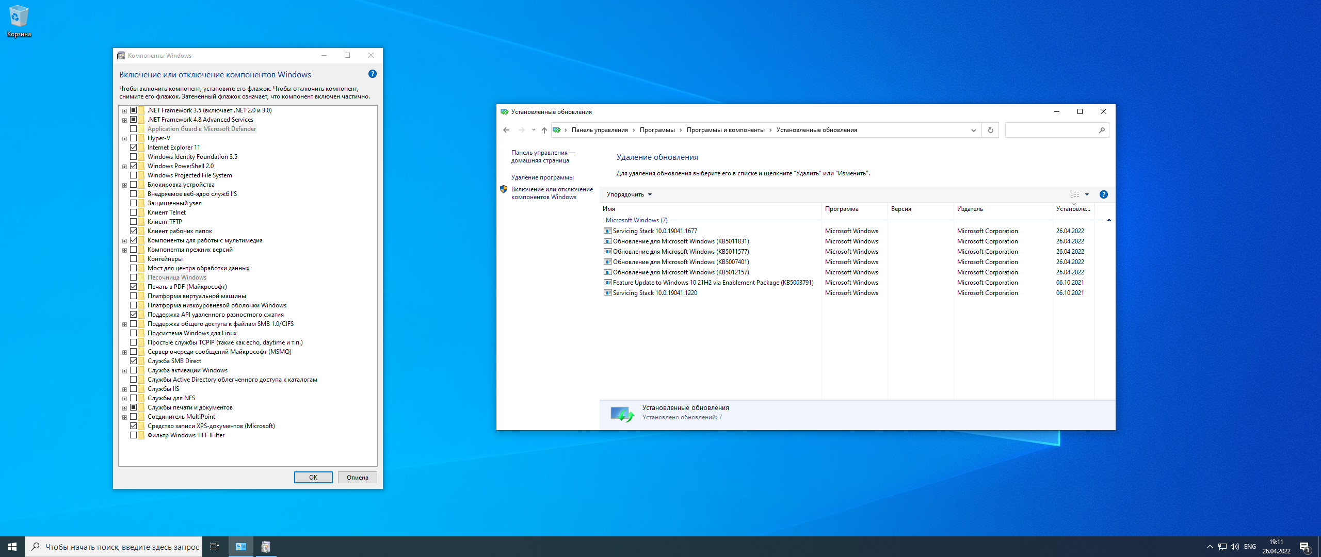Click the shield icon beside Включение или отключение компонентов
1321x557 pixels.
(504, 189)
